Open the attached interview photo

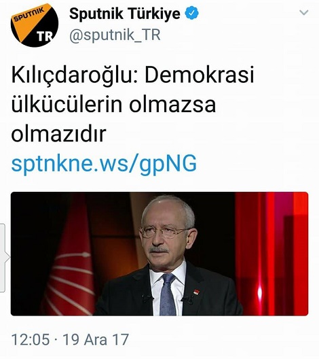pos(159,254)
